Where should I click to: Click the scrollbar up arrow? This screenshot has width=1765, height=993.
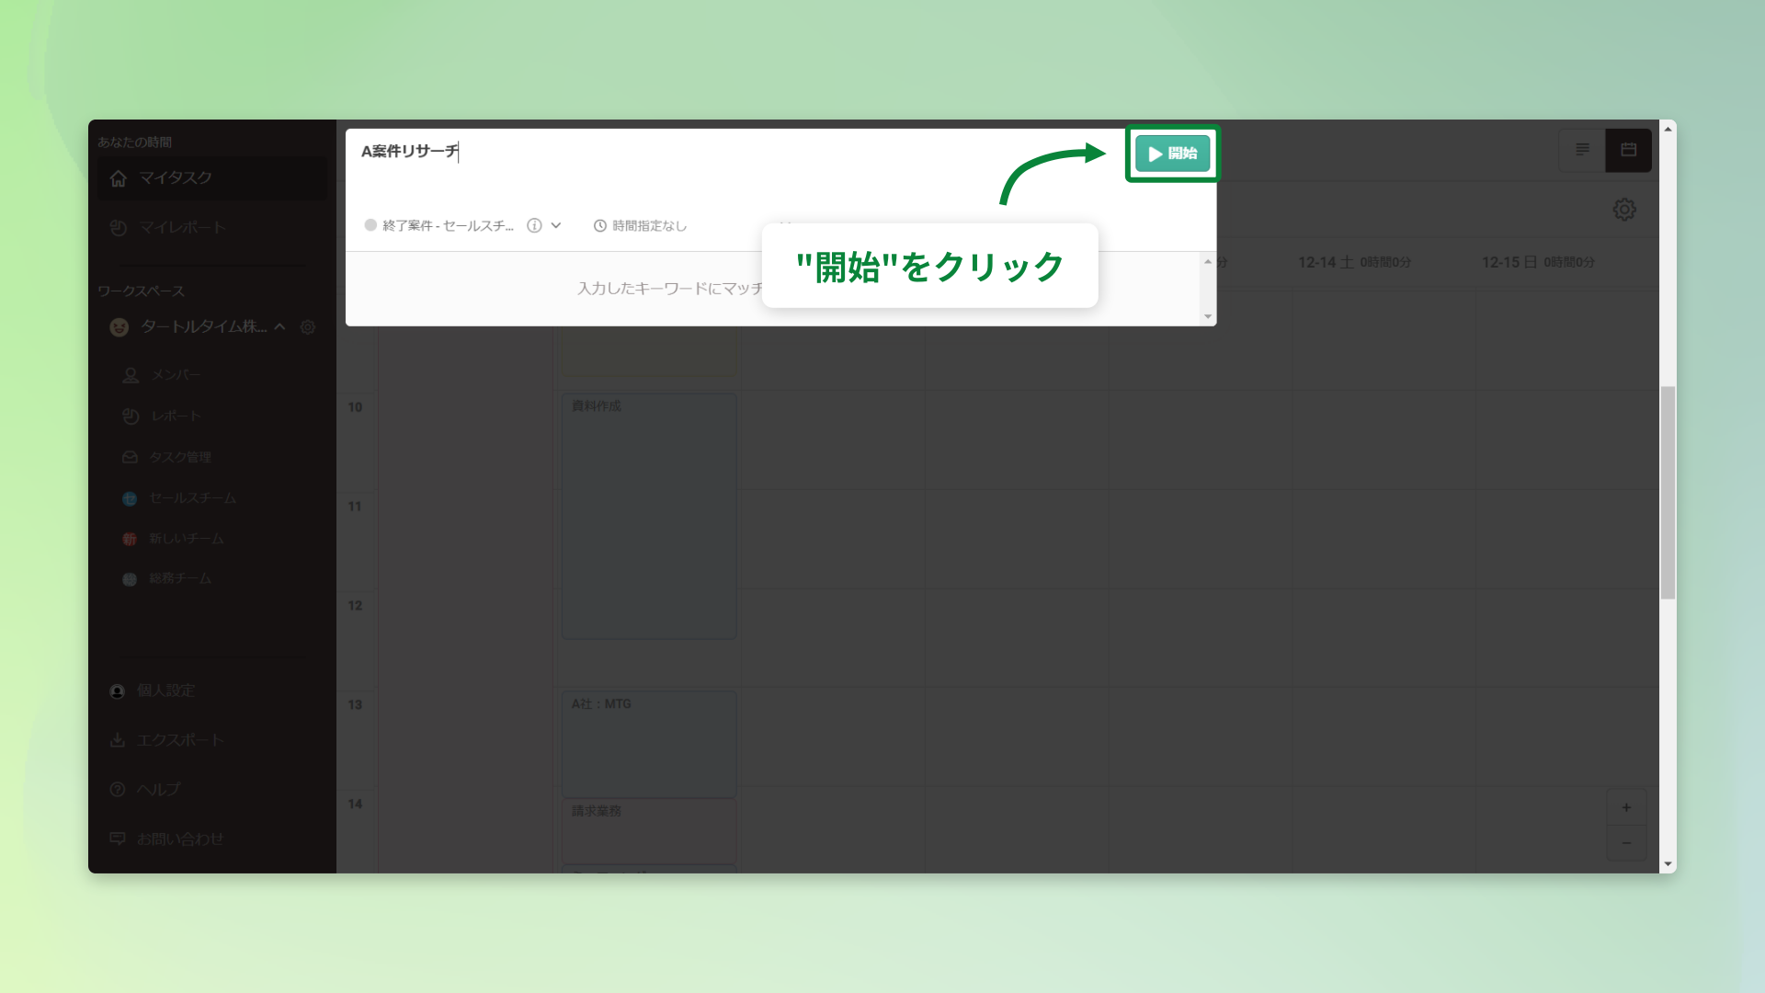(1667, 131)
